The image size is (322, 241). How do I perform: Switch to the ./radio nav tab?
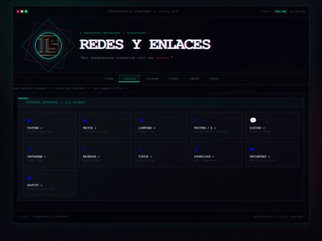[x=173, y=79]
